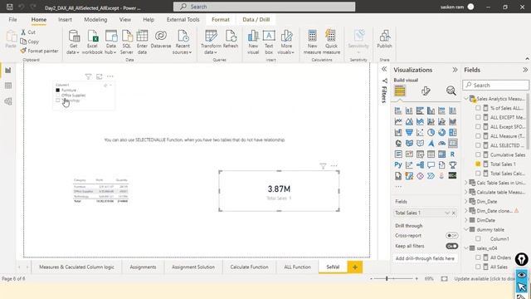Open Enter data dialog
This screenshot has height=299, width=531.
[x=142, y=42]
